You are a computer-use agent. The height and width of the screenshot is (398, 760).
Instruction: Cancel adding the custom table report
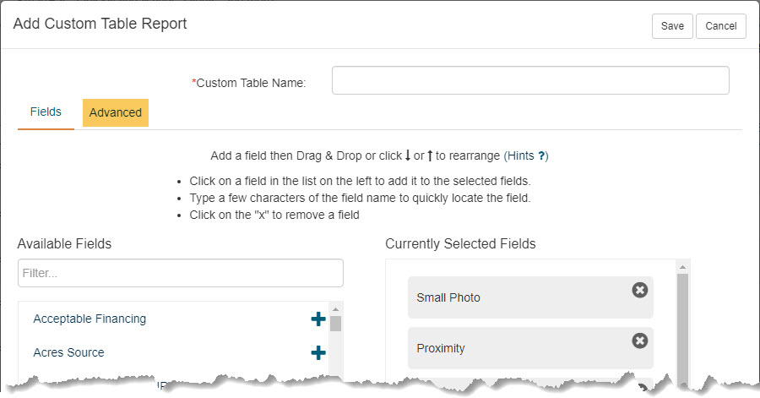721,26
